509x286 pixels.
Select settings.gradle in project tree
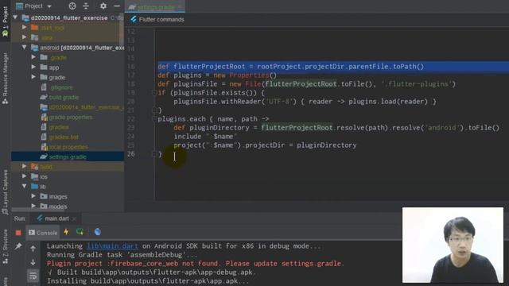[68, 157]
